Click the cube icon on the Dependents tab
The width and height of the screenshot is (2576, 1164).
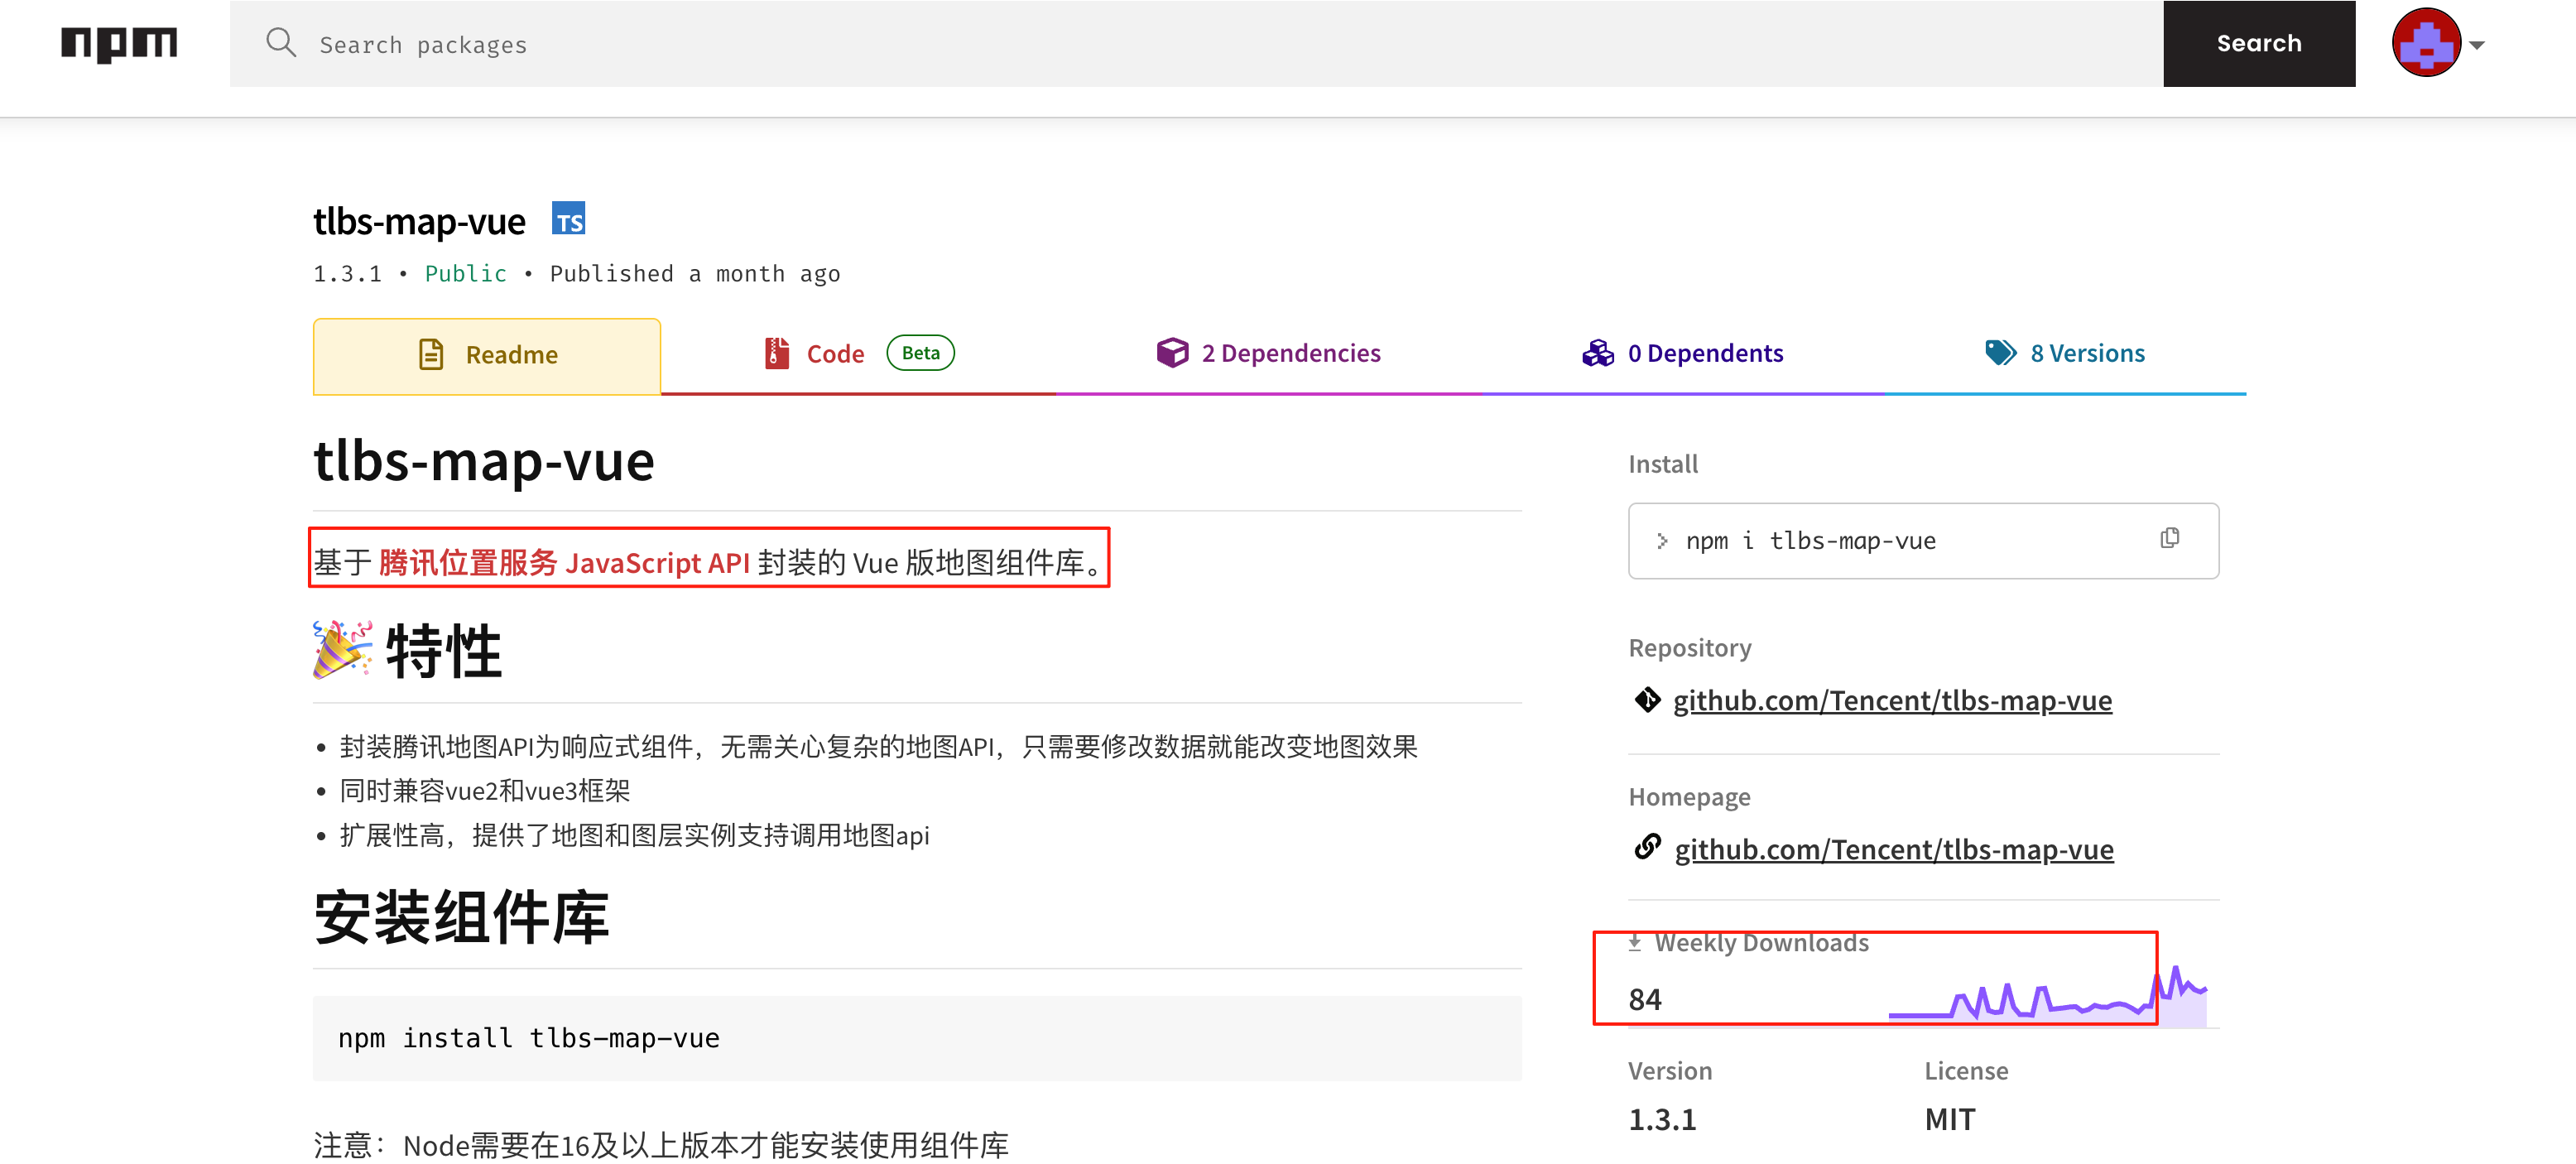pos(1597,352)
